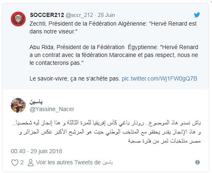Click the 'Le savoir-vivre' sentence
Viewport: 212px width, 173px height.
pos(75,78)
